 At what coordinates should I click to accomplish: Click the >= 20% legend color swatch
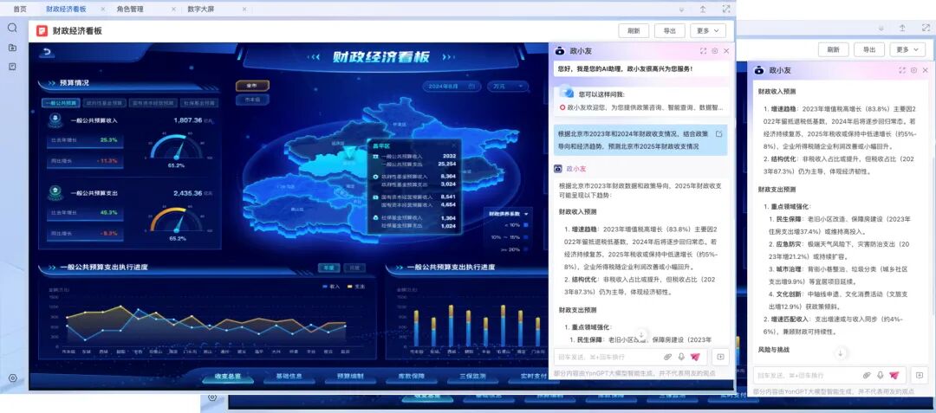525,249
